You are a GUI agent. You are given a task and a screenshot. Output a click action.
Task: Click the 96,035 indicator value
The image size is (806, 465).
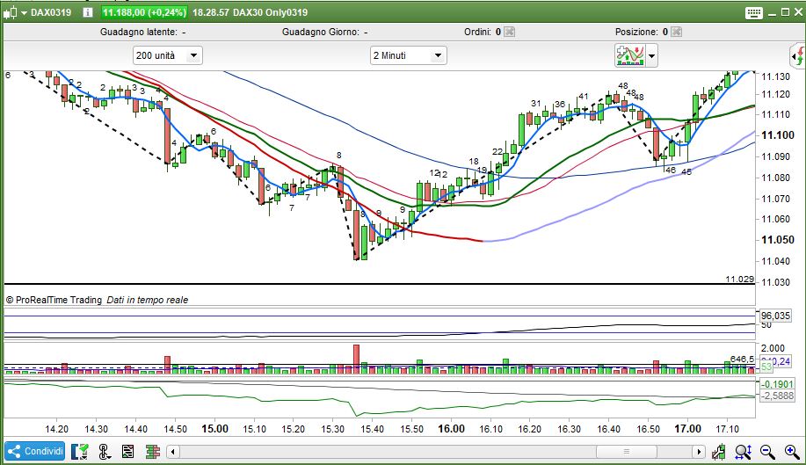pos(775,316)
